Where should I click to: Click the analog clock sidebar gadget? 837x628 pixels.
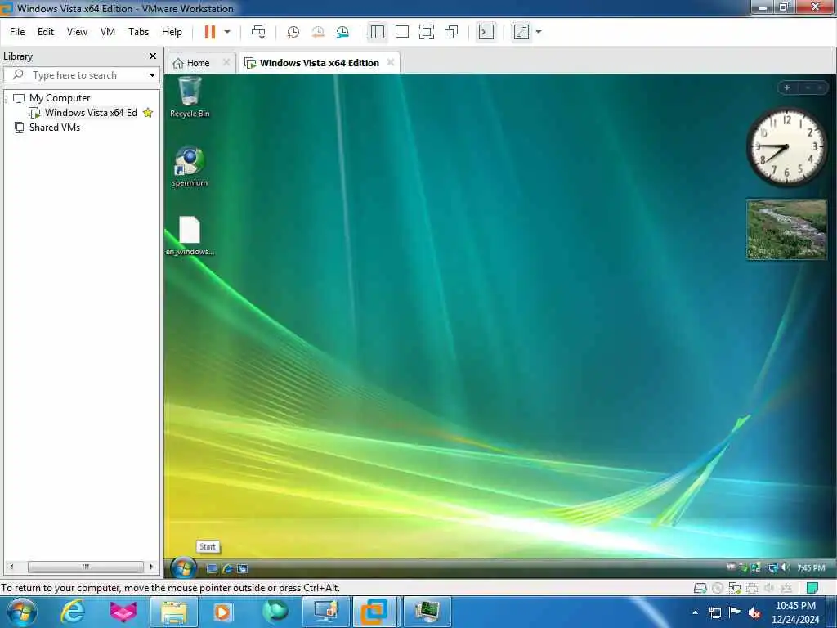786,147
